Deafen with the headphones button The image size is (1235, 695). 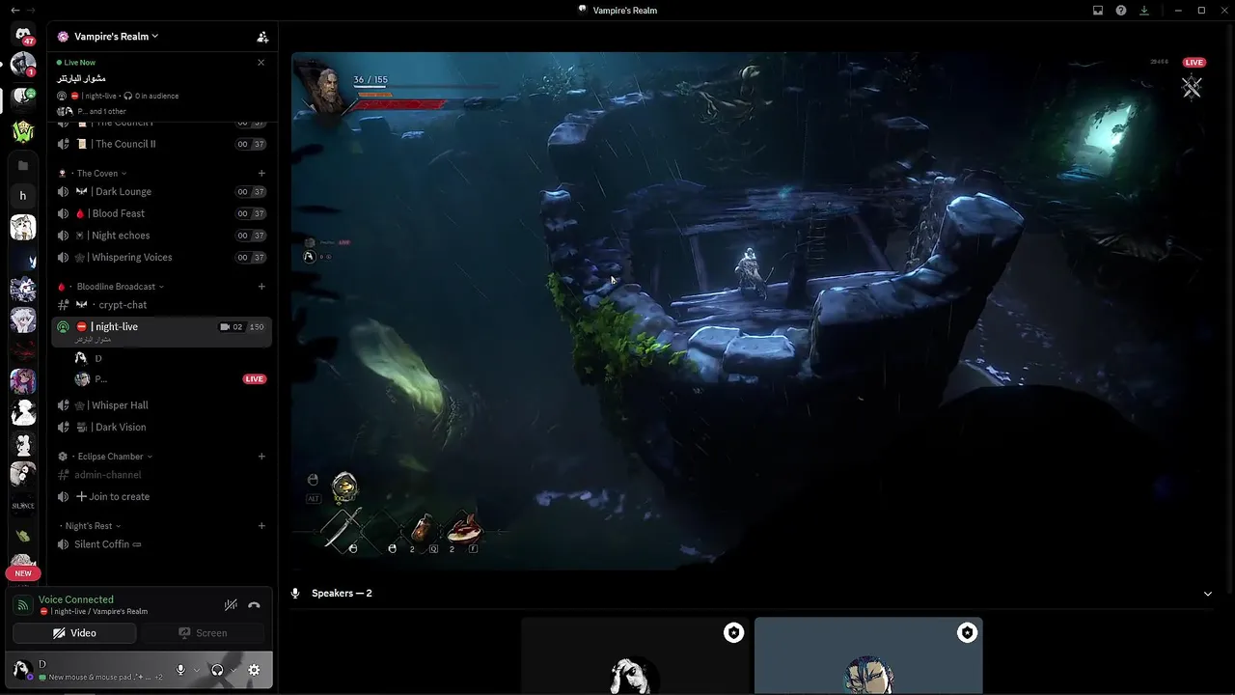pyautogui.click(x=217, y=670)
